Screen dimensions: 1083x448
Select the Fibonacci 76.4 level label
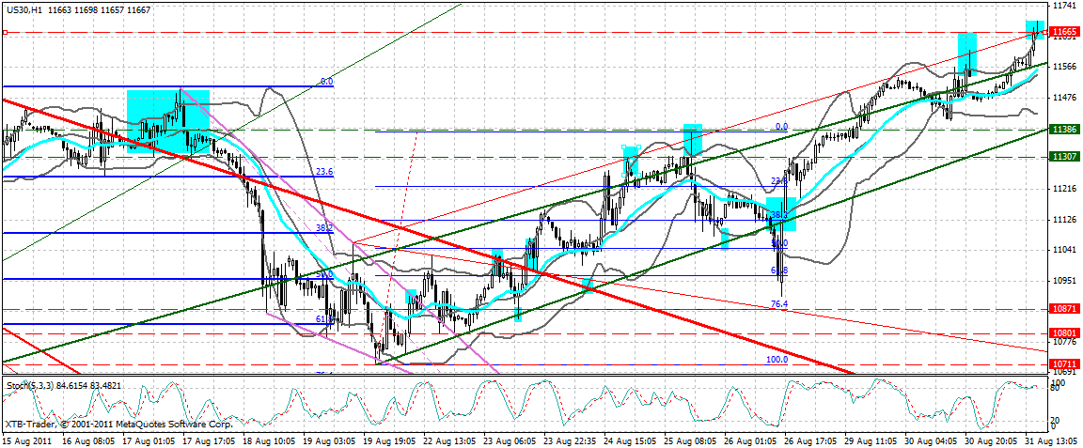click(779, 304)
